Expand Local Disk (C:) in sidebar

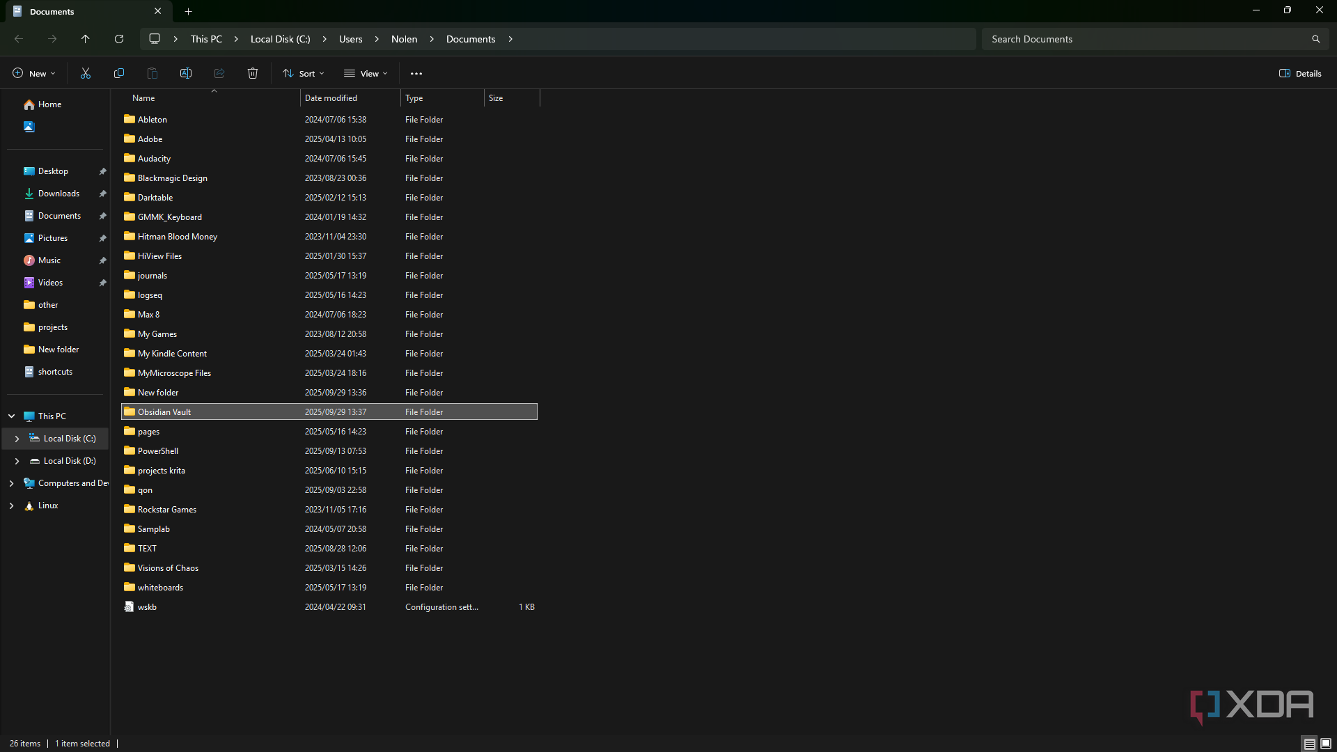click(17, 439)
